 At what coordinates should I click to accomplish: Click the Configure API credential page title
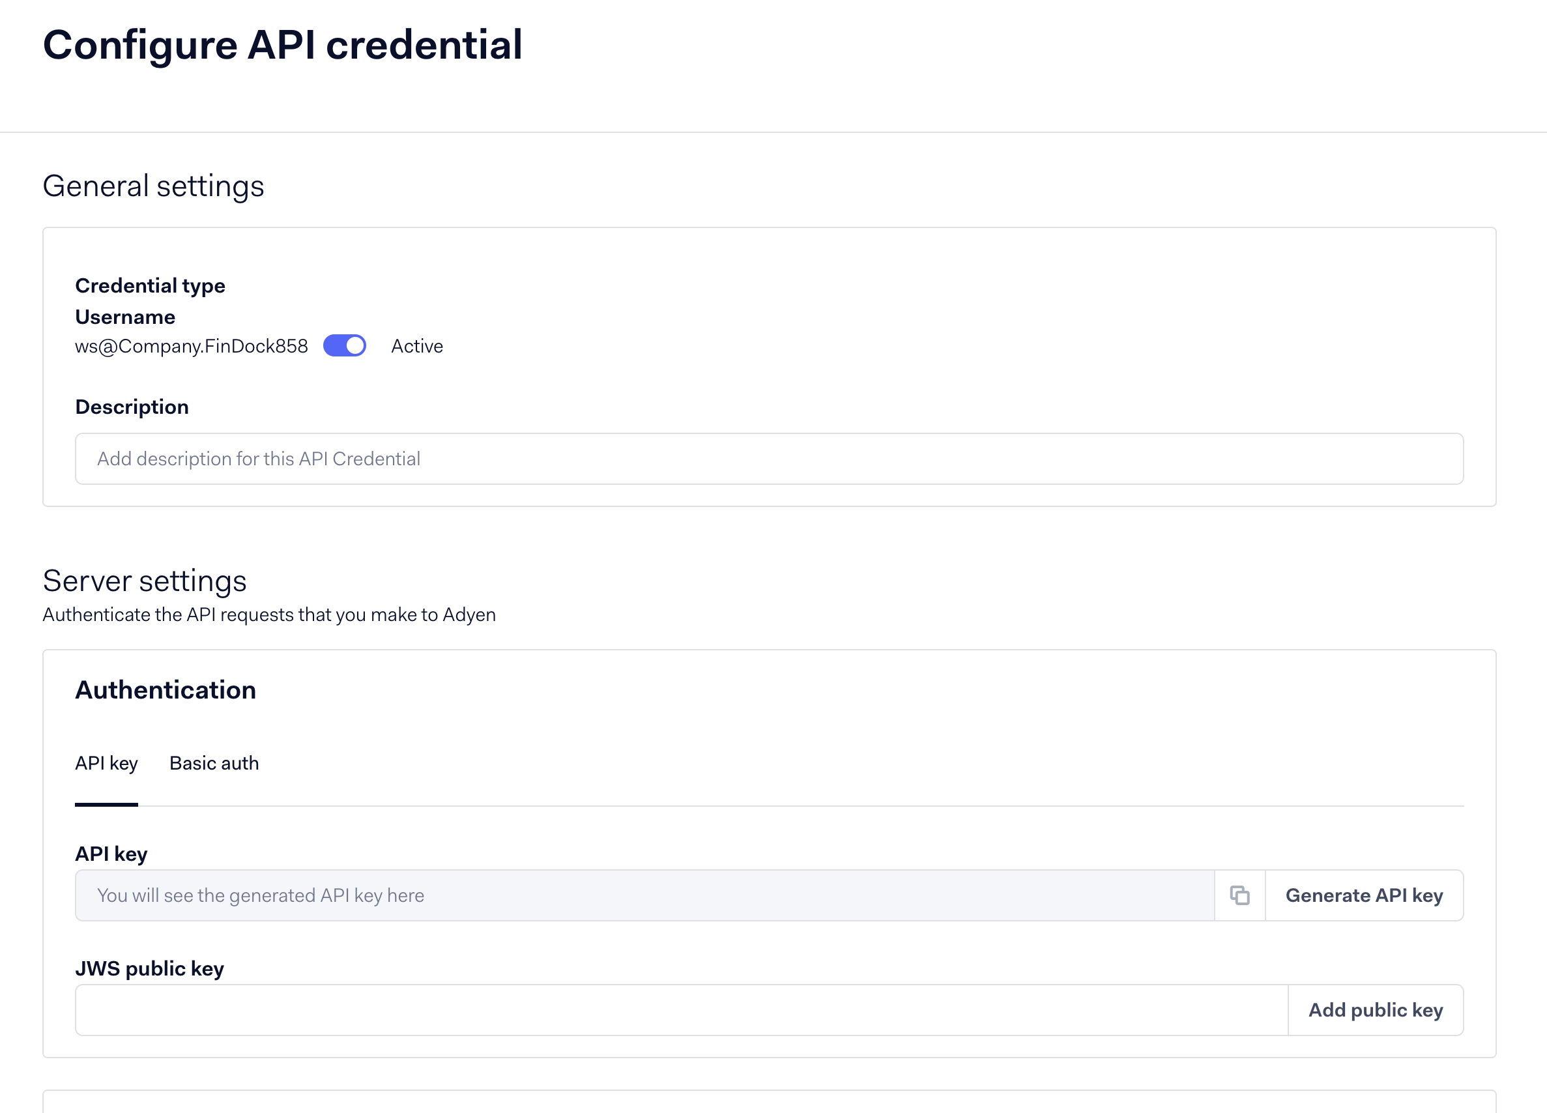coord(283,44)
